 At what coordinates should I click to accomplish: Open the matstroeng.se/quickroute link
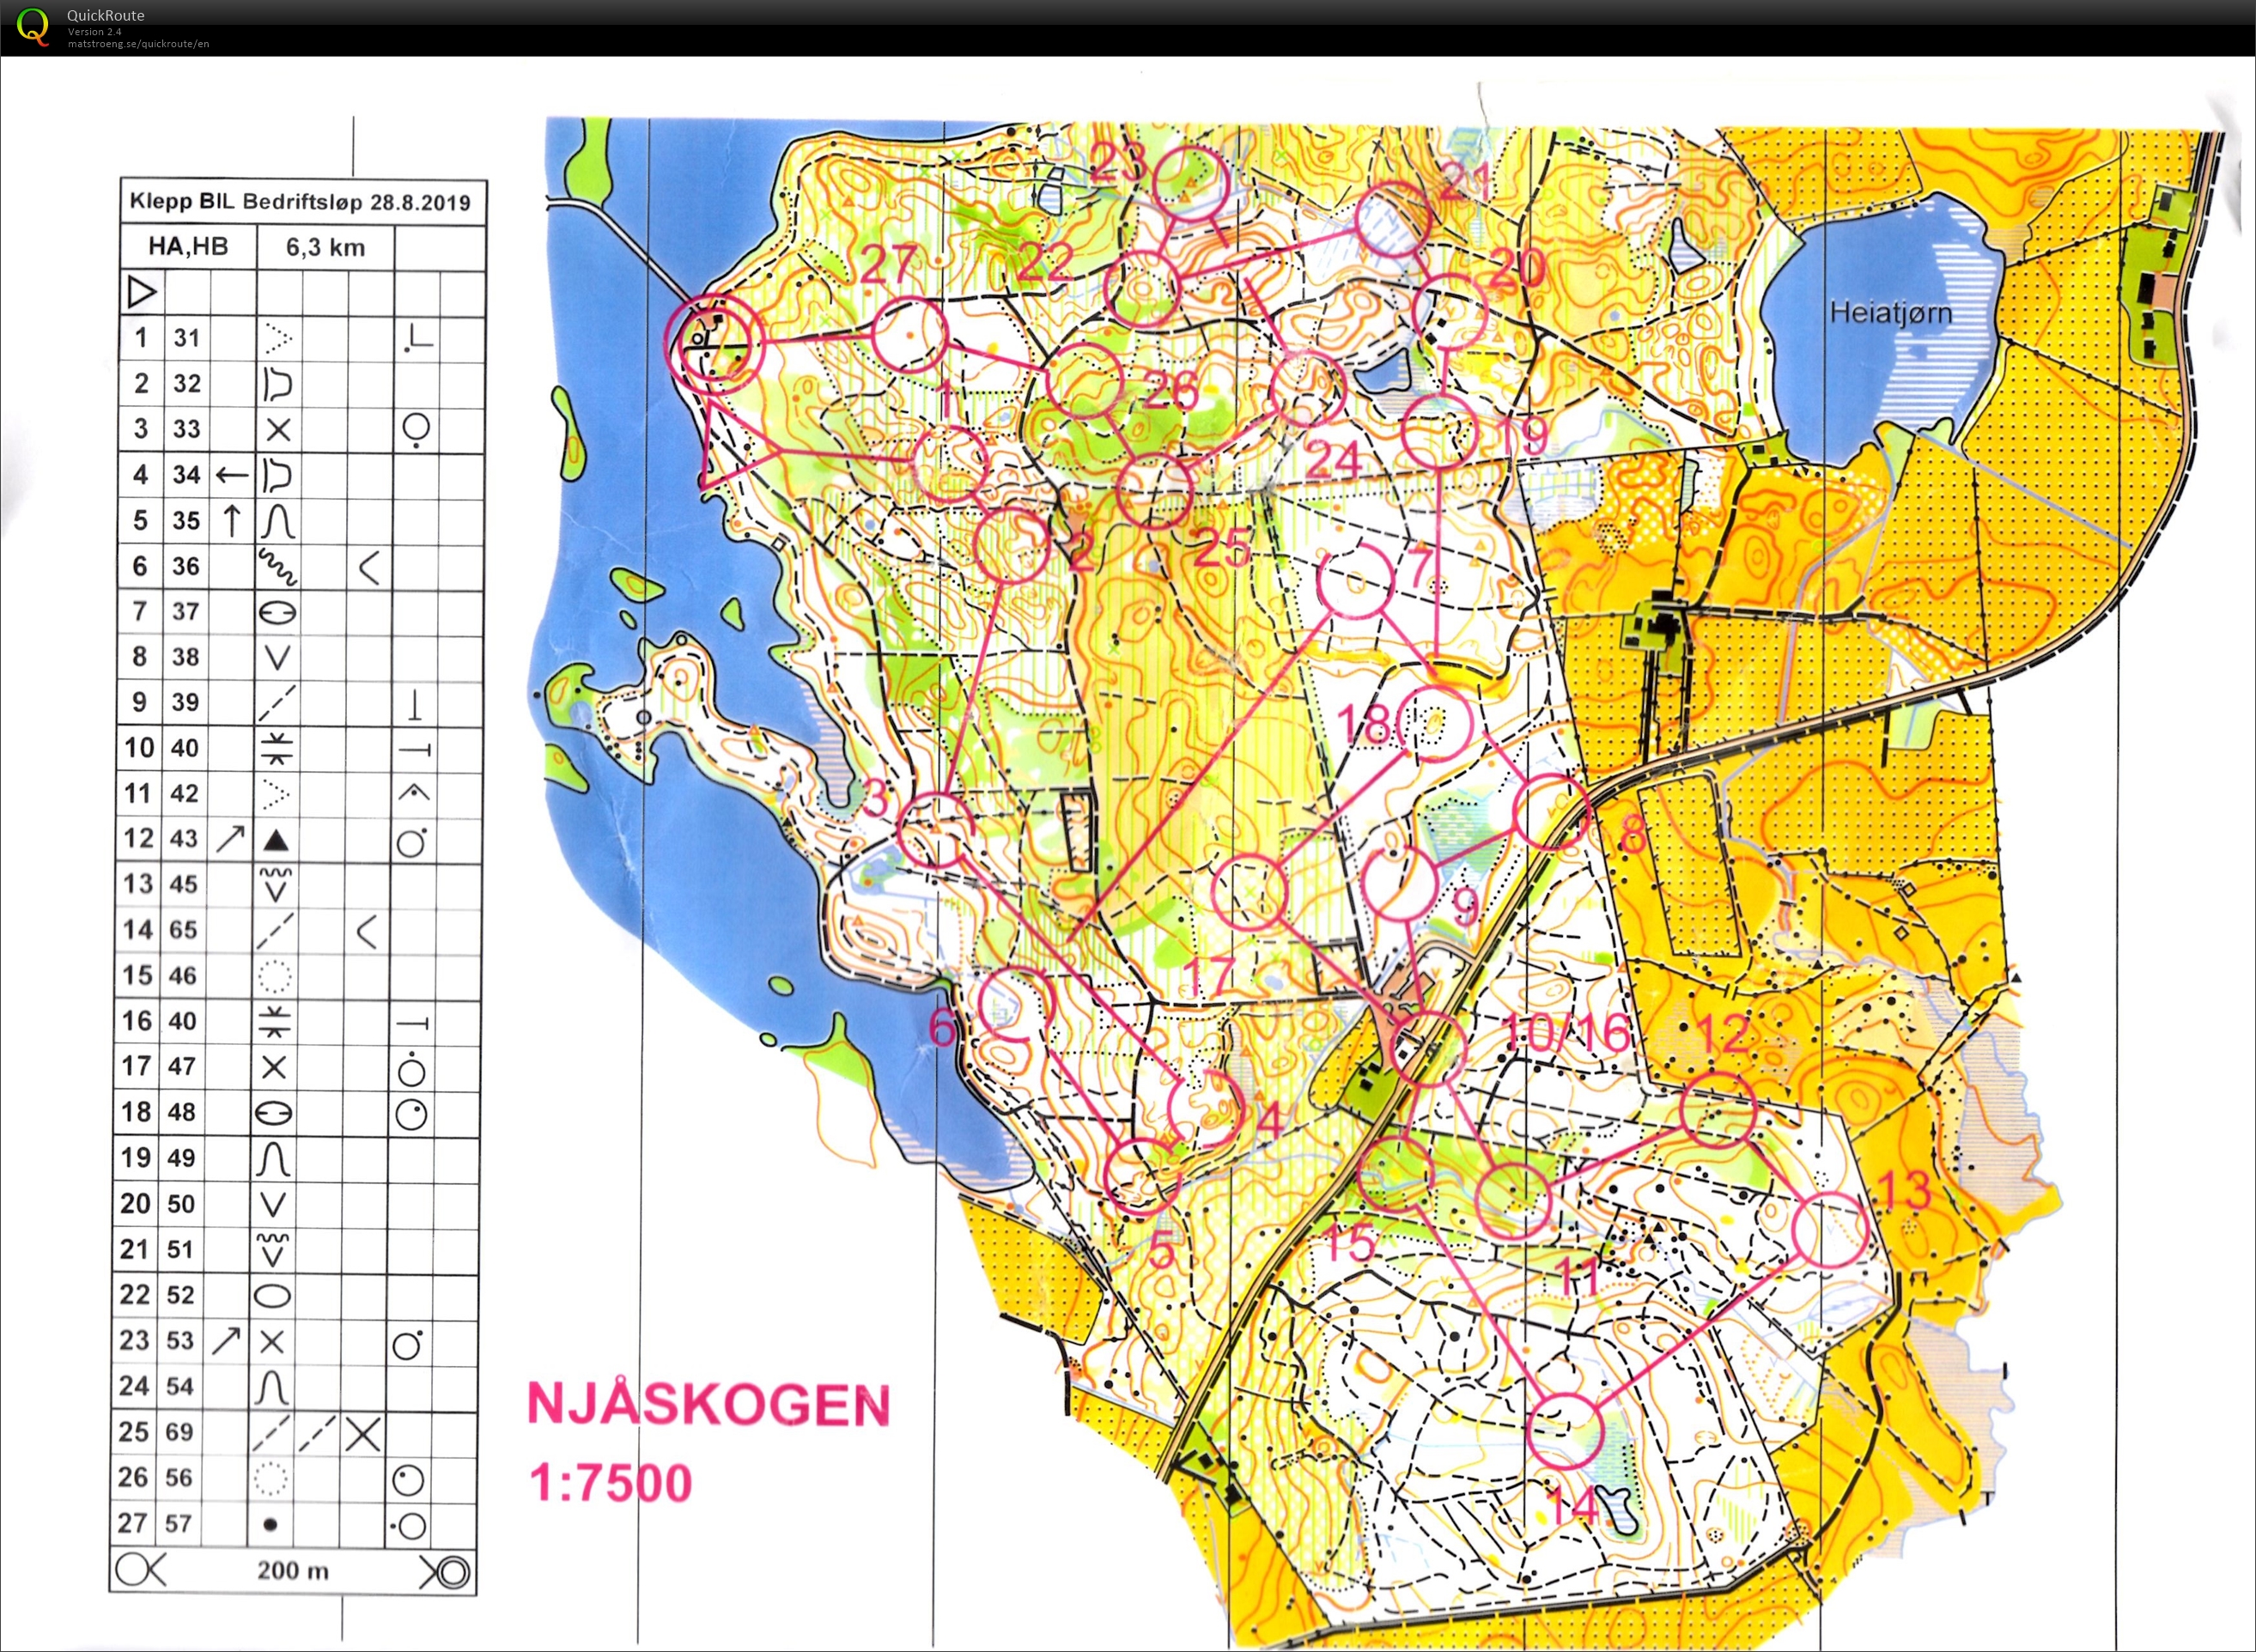[138, 44]
